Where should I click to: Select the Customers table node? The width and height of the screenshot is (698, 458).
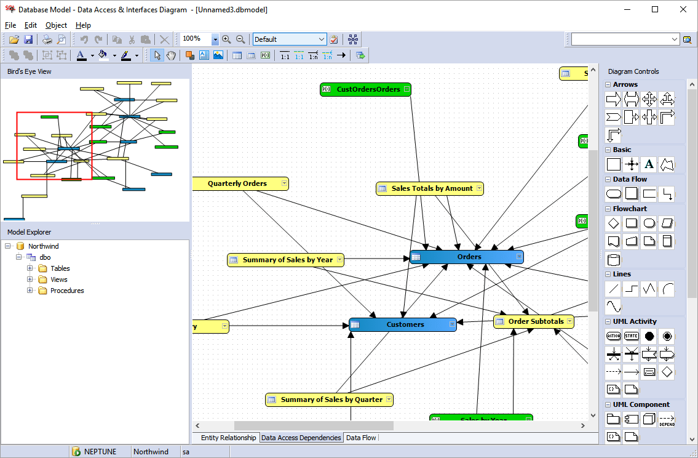tap(403, 324)
